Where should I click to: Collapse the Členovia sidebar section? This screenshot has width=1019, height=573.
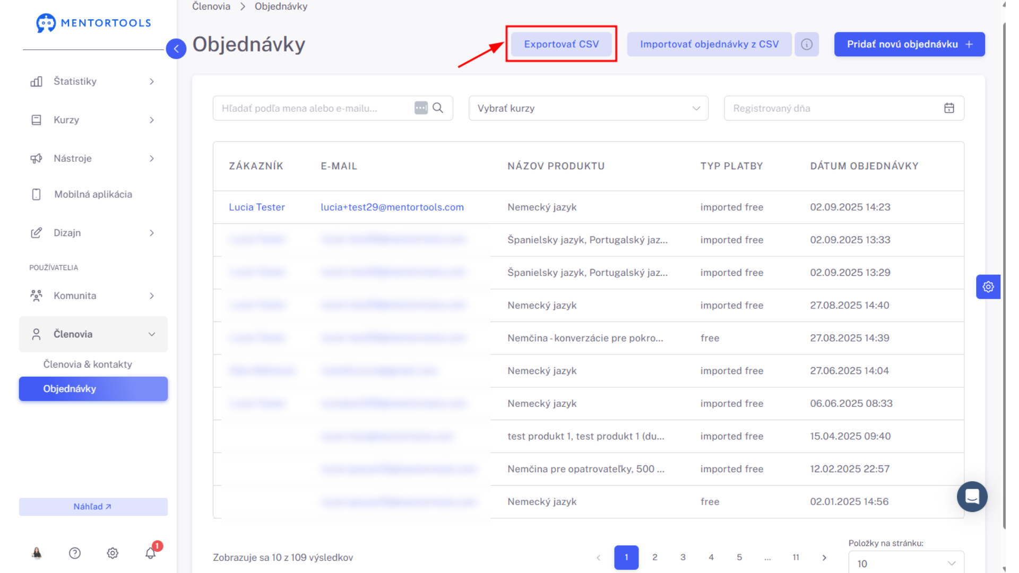click(x=93, y=334)
